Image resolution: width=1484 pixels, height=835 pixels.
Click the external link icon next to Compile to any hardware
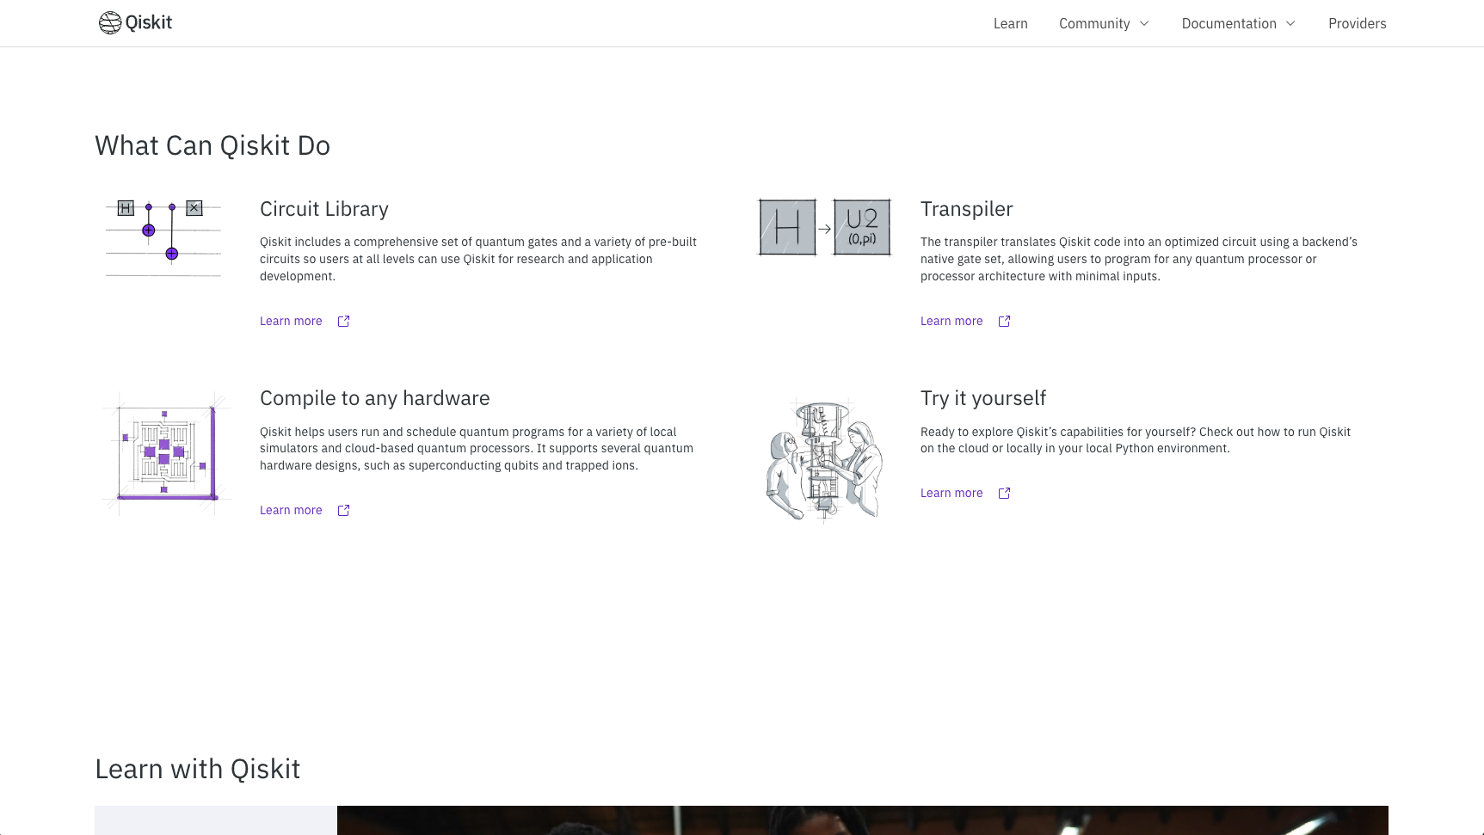(x=342, y=510)
